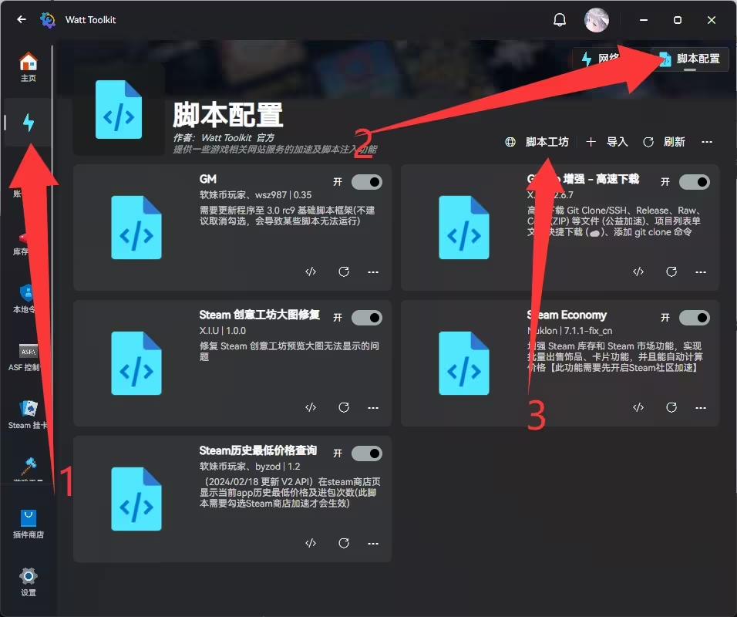The width and height of the screenshot is (737, 617).
Task: Open 脚本工坊 script workshop
Action: (537, 142)
